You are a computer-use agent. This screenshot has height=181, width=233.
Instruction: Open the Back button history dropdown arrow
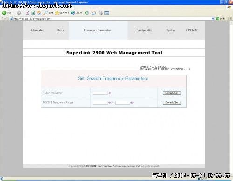(x=14, y=13)
